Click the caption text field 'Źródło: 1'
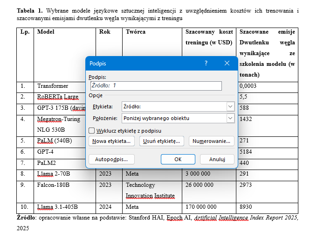 point(156,86)
